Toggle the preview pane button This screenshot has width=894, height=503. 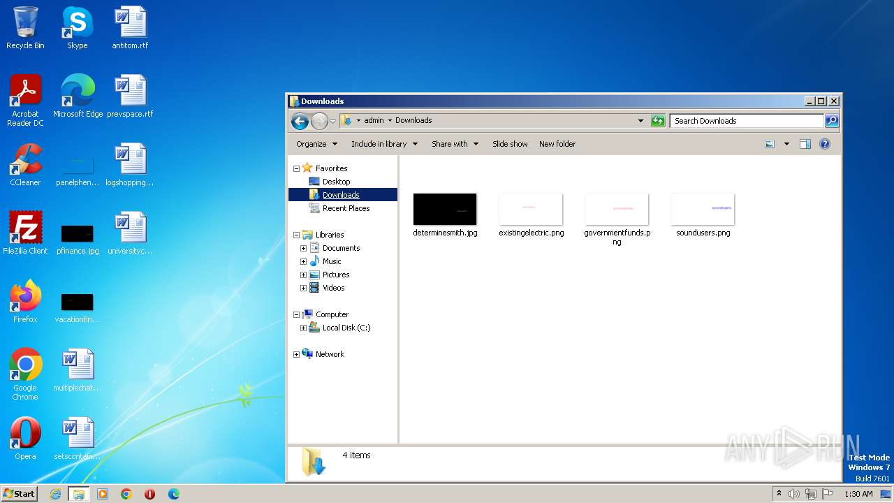805,144
